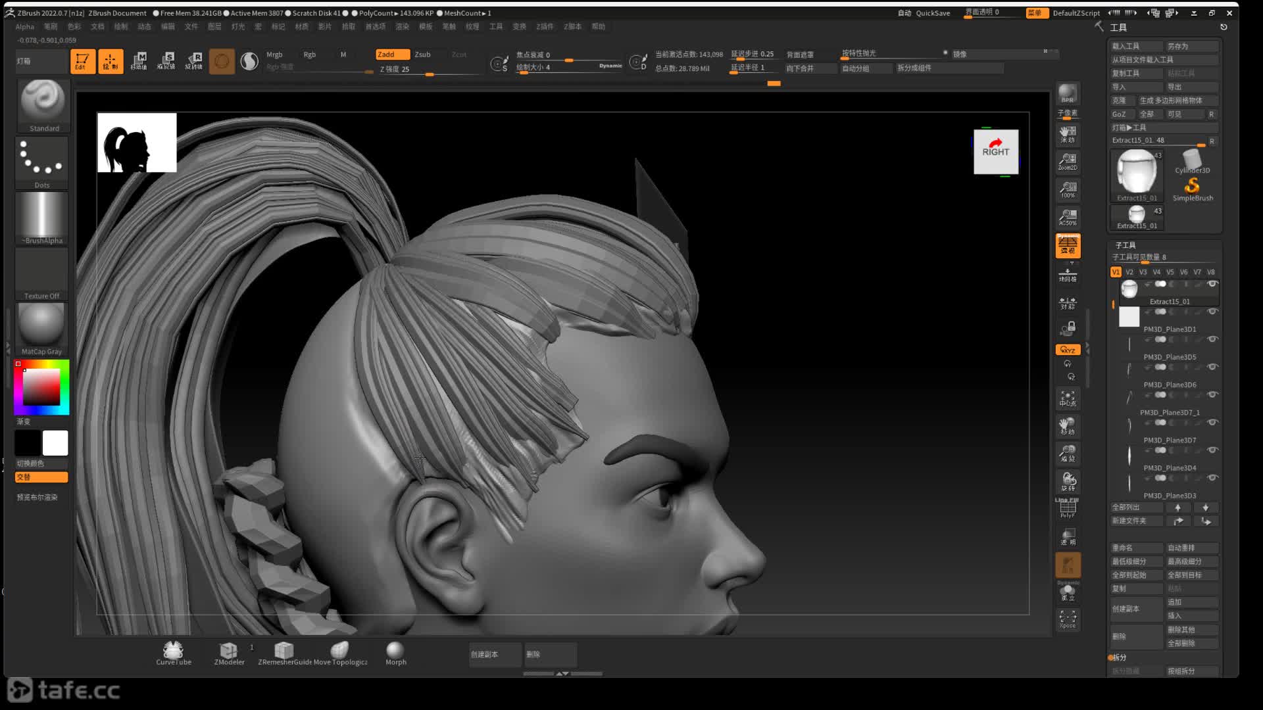Click the 孤立 solo dynamic icon
Viewport: 1263px width, 710px height.
coord(1068,592)
